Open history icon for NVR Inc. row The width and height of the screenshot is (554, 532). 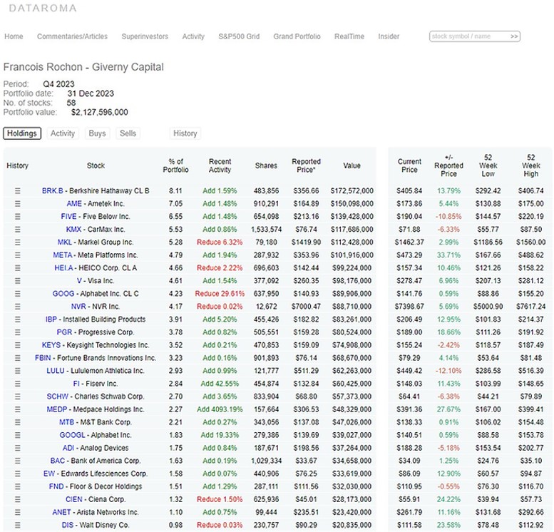(17, 307)
